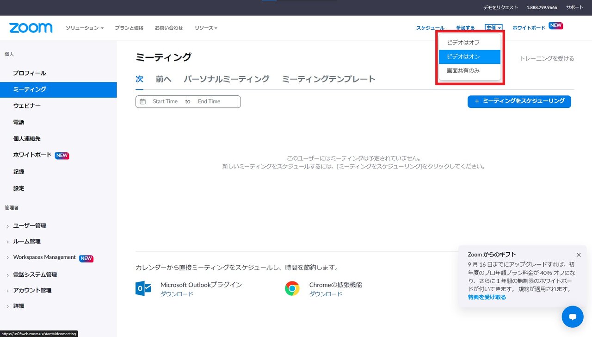Image resolution: width=592 pixels, height=337 pixels.
Task: Click 参加する in the header
Action: [x=465, y=28]
